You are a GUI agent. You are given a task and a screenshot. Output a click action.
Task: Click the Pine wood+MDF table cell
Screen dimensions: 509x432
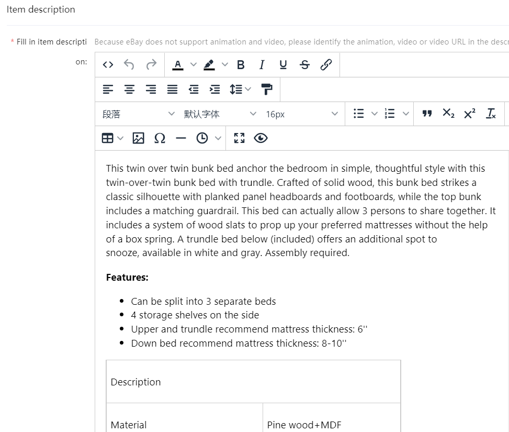(x=332, y=424)
